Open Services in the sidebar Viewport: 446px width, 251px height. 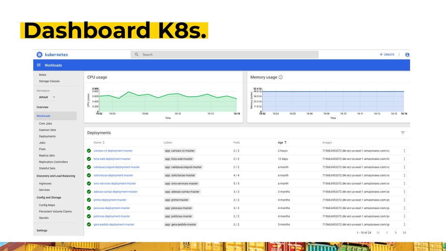coord(44,190)
